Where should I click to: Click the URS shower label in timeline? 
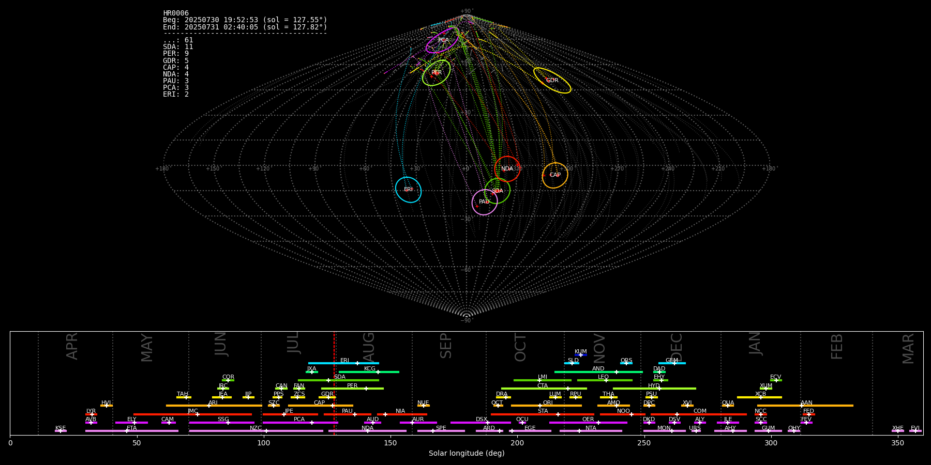point(695,428)
